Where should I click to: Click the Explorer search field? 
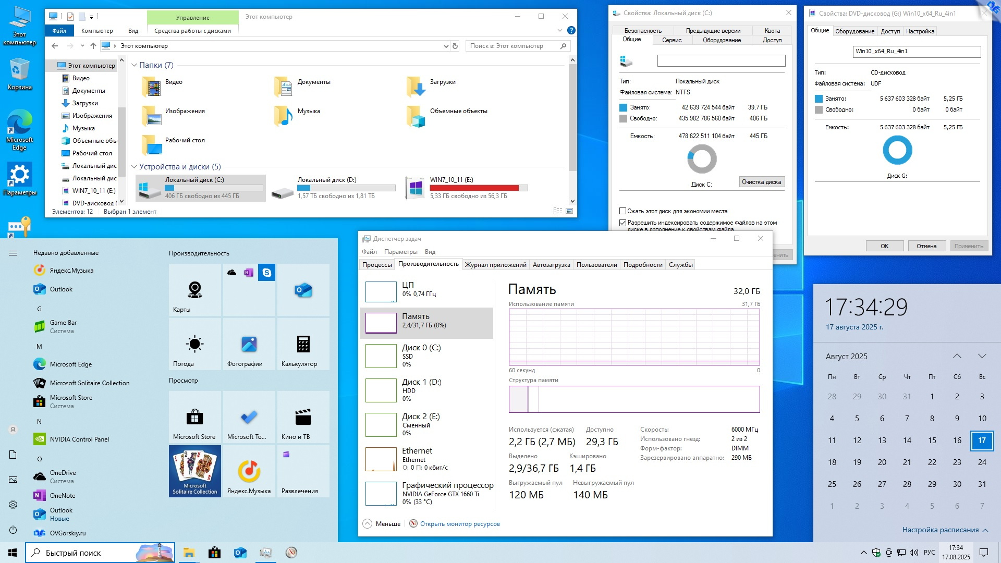(x=514, y=46)
